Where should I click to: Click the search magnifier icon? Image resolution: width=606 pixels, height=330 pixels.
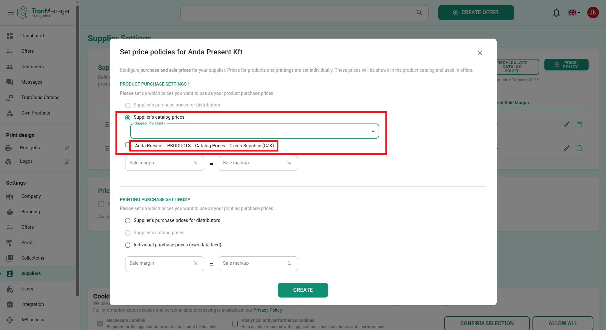tap(419, 13)
